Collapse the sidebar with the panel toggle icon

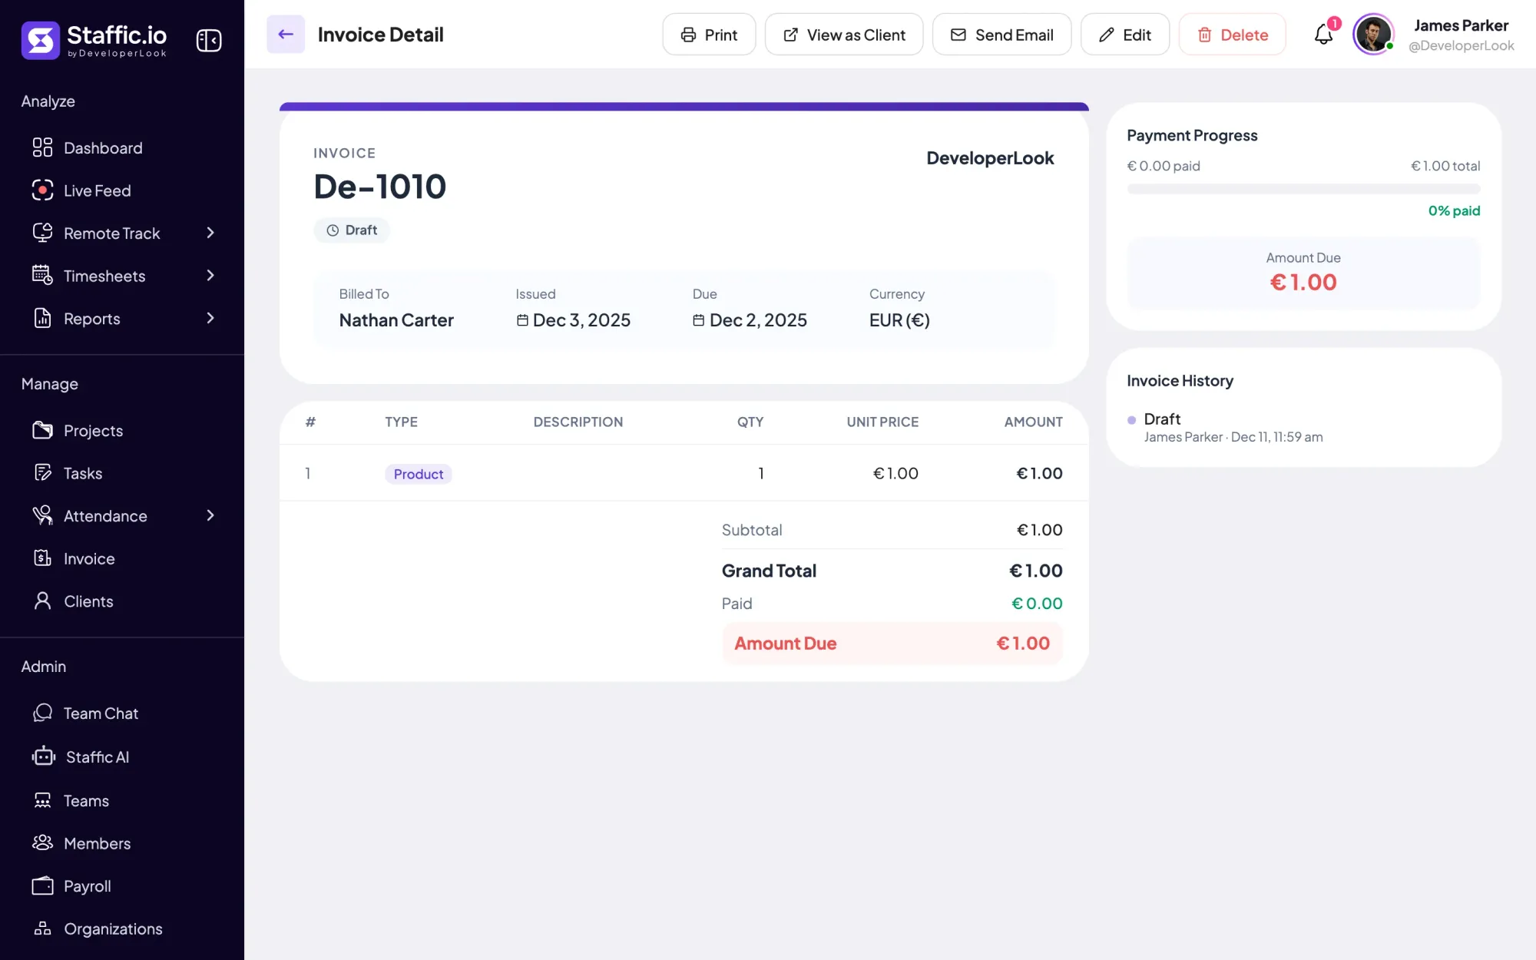tap(209, 40)
